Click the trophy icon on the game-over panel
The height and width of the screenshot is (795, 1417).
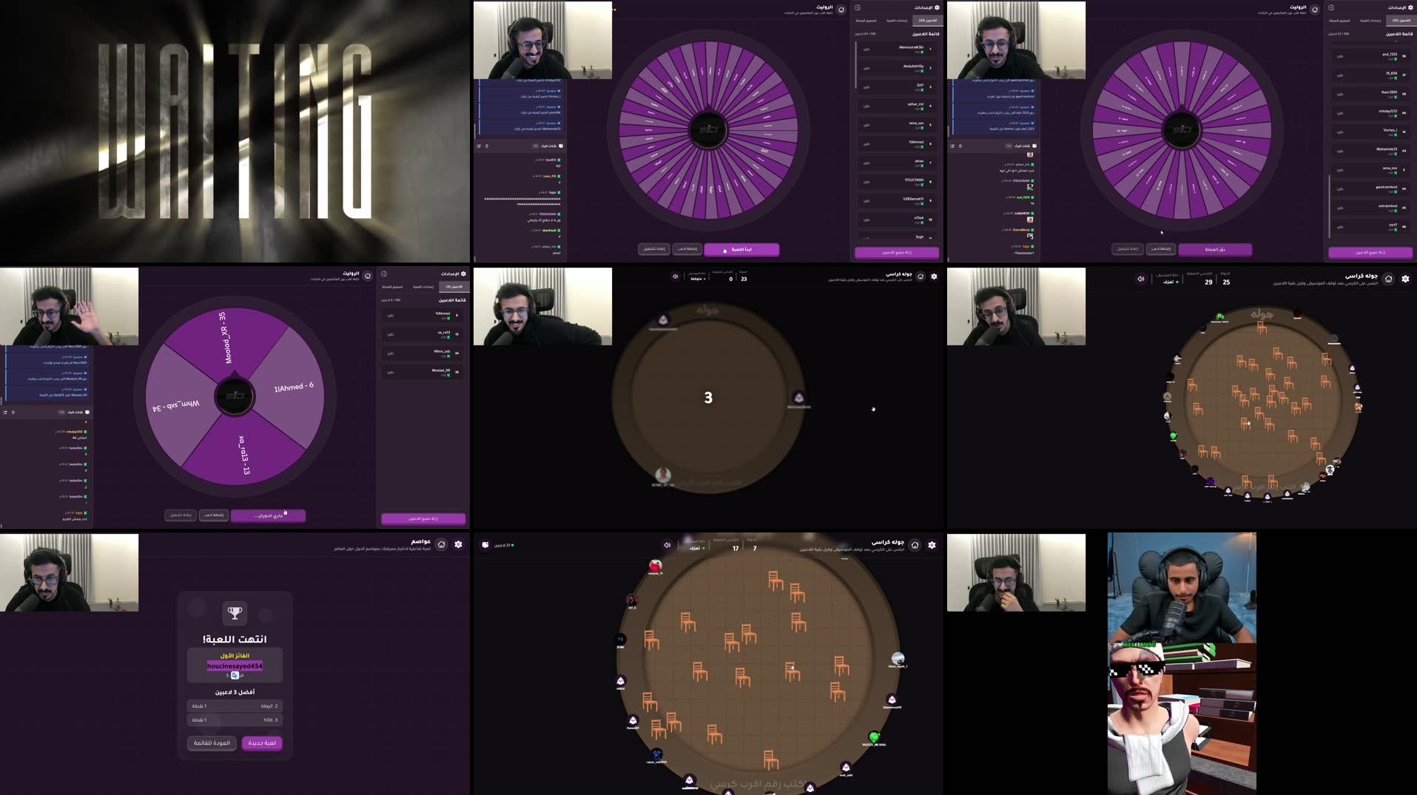(x=235, y=611)
